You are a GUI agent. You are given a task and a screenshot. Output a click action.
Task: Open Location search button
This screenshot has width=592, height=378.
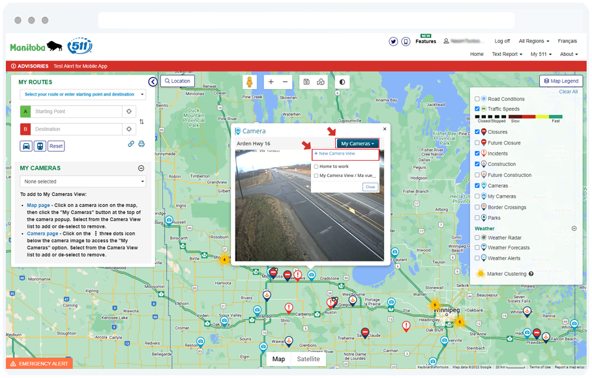point(177,81)
